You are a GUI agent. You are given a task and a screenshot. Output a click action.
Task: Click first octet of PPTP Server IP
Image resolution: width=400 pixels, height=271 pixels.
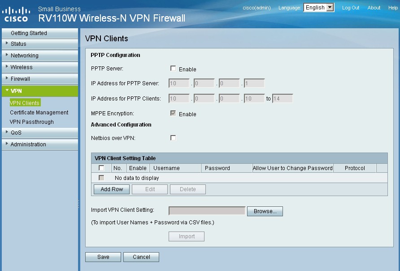pyautogui.click(x=179, y=83)
